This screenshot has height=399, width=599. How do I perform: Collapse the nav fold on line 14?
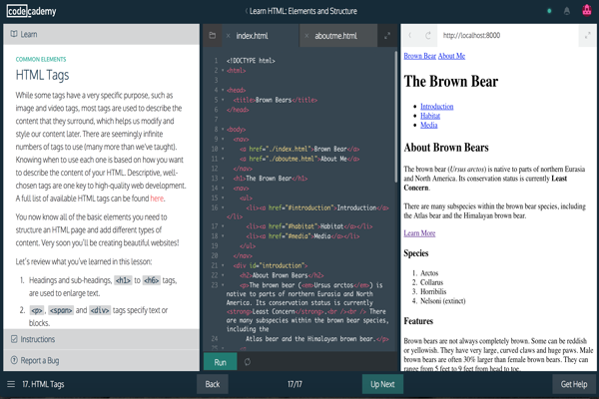(223, 188)
